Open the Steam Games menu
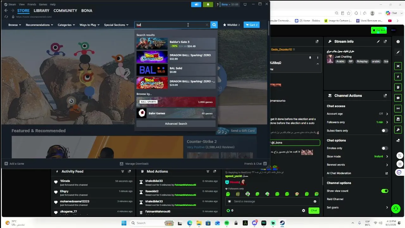 (43, 4)
